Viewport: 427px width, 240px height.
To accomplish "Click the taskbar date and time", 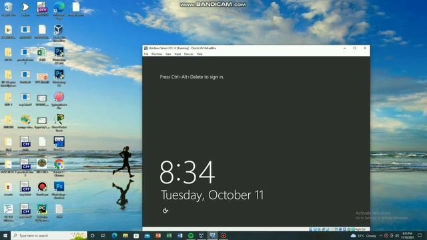I will [x=407, y=235].
